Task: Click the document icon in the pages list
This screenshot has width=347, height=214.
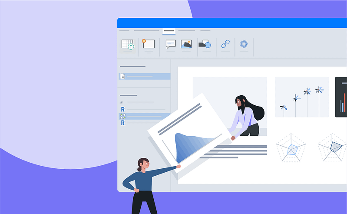Action: pyautogui.click(x=123, y=76)
